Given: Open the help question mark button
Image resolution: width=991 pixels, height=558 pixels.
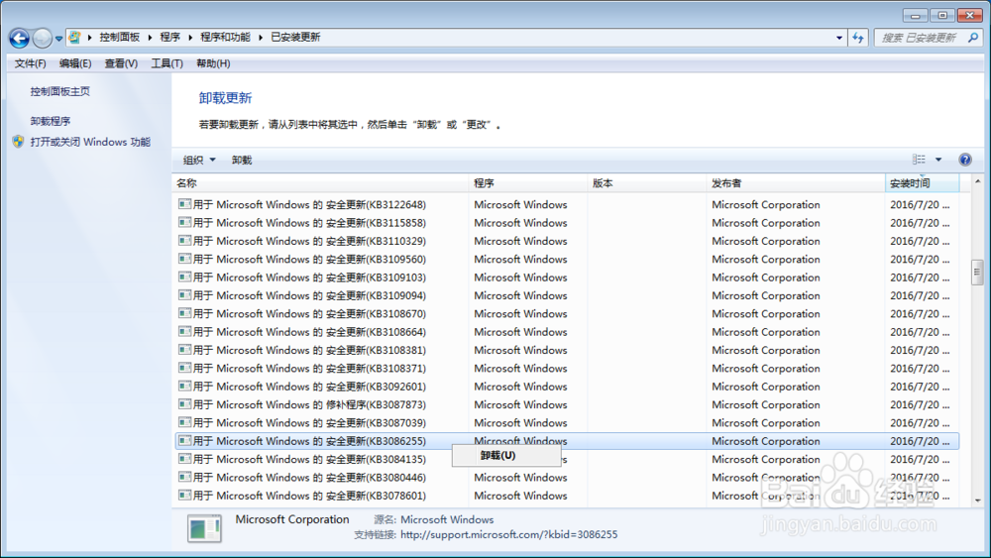Looking at the screenshot, I should pos(964,160).
